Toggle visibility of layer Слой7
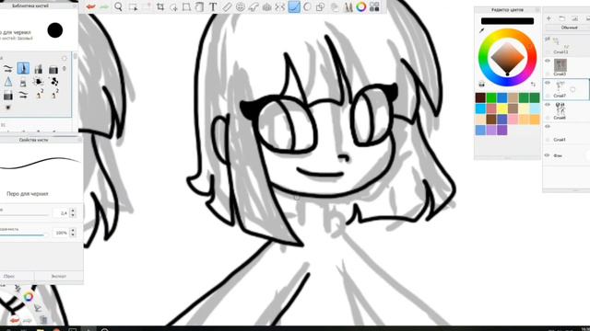This screenshot has height=331, width=590. pos(548,83)
